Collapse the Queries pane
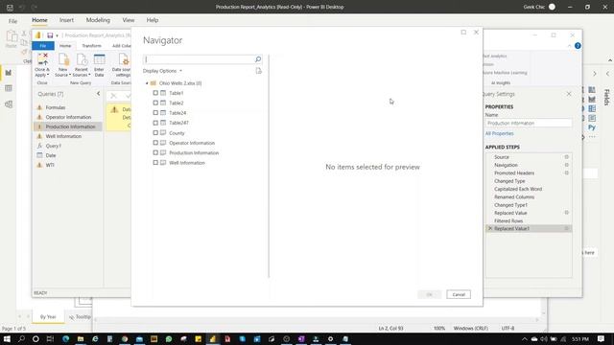 tap(98, 94)
